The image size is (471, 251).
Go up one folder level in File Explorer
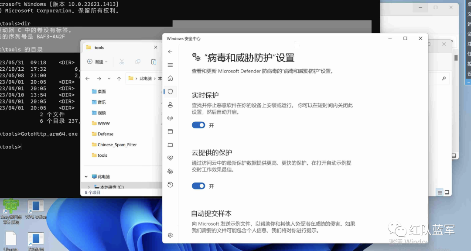(119, 79)
